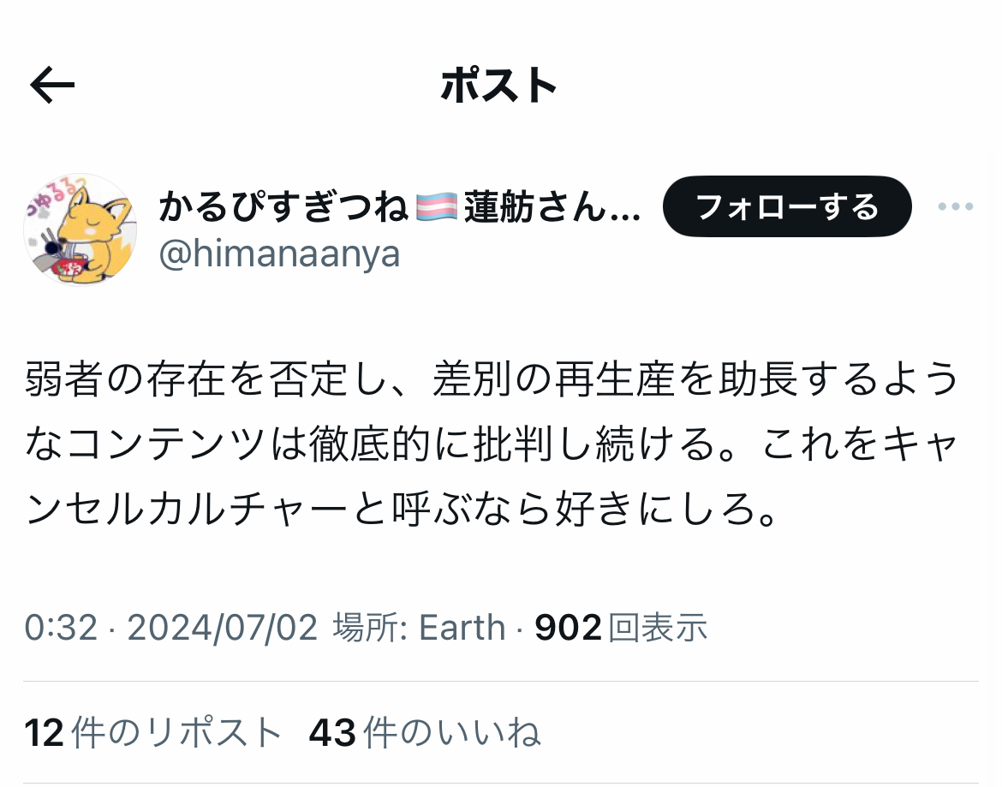Tap the truncated 蓮舫さん… name portion
Viewport: 1002px width, 787px height.
pos(552,207)
